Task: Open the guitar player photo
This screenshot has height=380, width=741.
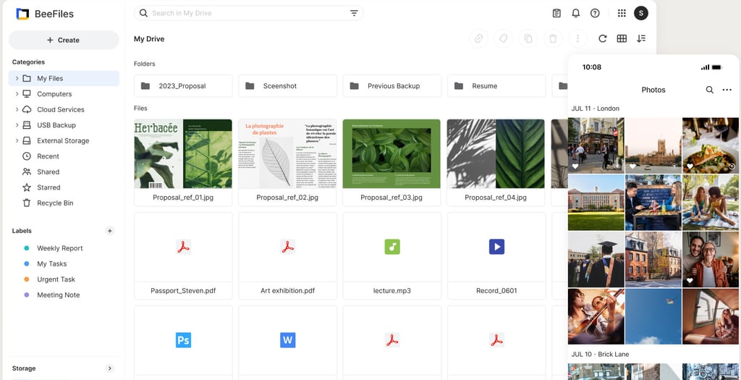Action: point(596,317)
